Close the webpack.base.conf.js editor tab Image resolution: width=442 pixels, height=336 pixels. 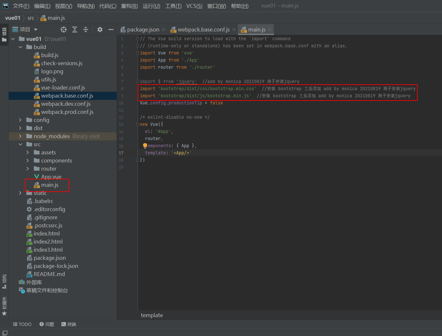point(234,30)
